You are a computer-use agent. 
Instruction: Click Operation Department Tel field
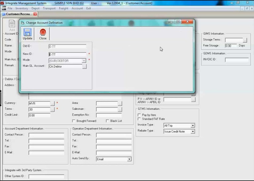114,141
